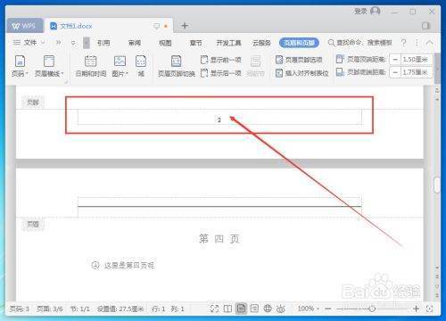
Task: Open 页眉页脚选项 header footer options
Action: pyautogui.click(x=299, y=60)
